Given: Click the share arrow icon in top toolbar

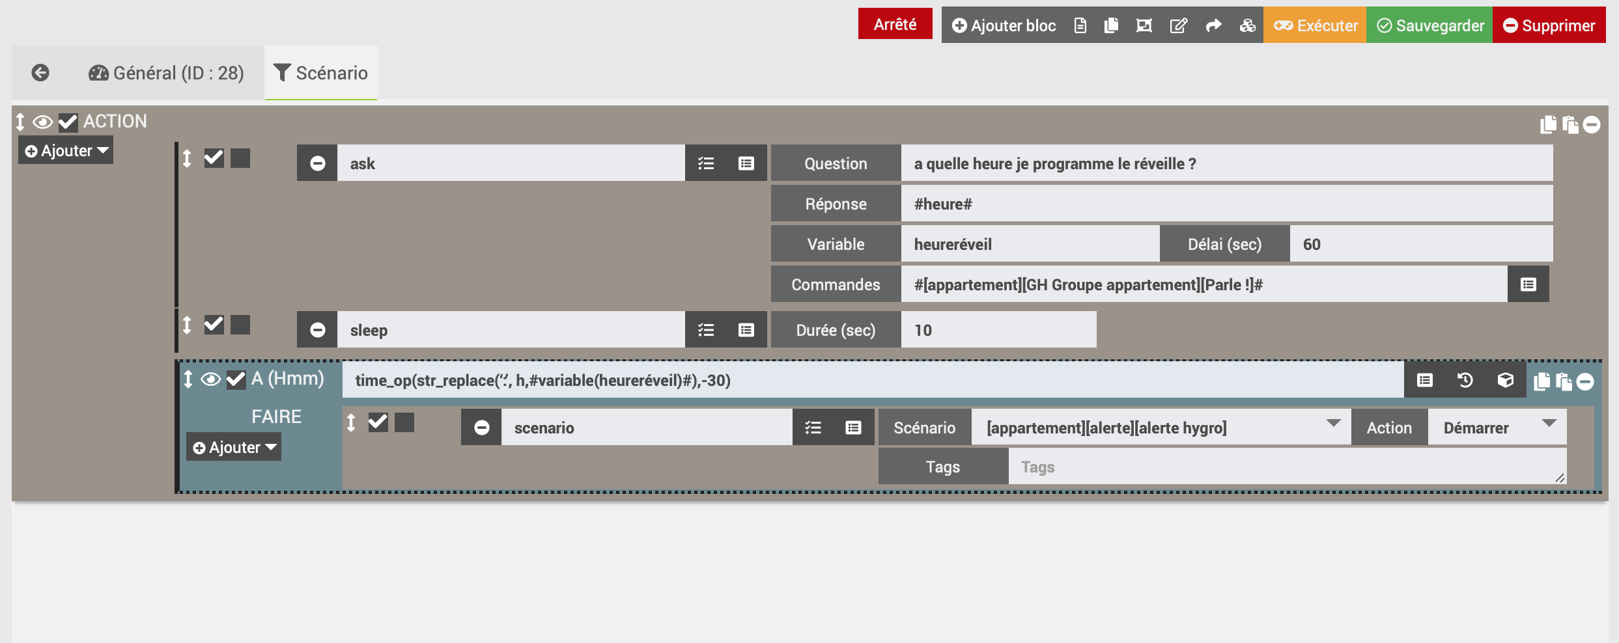Looking at the screenshot, I should (1213, 25).
